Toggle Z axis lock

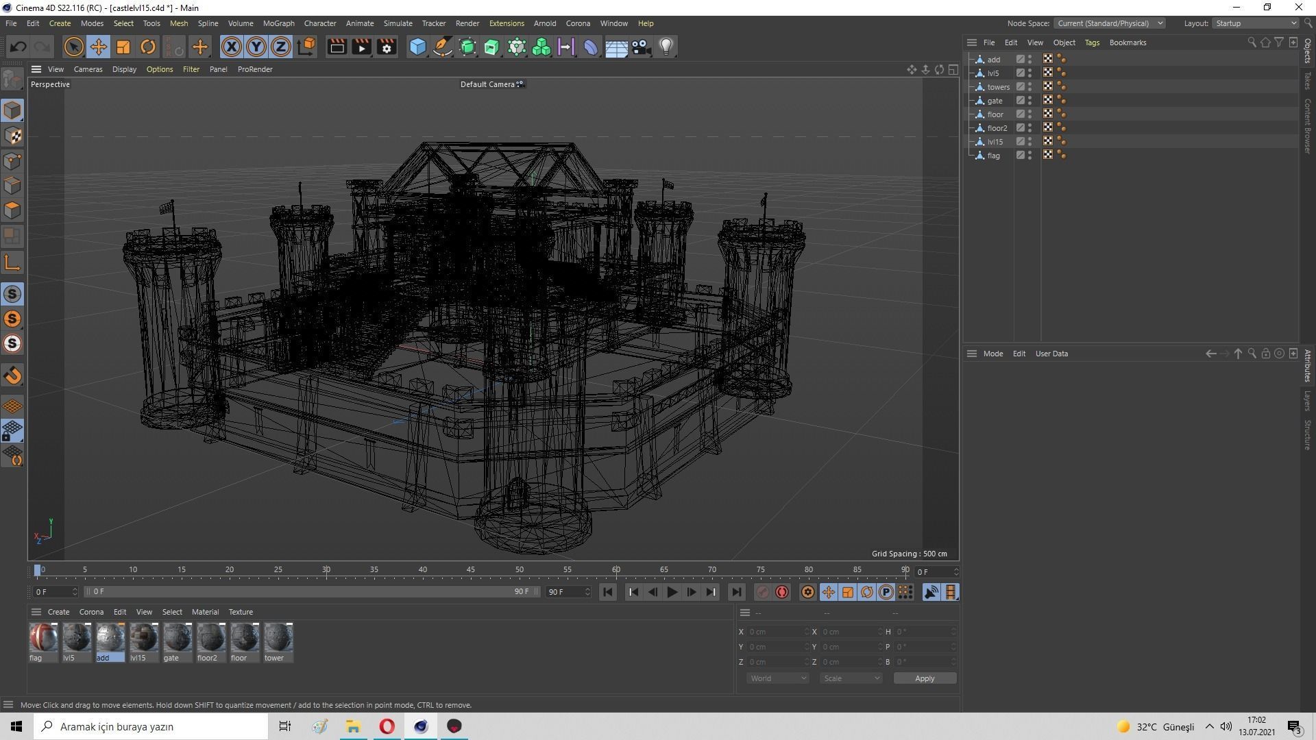point(281,47)
